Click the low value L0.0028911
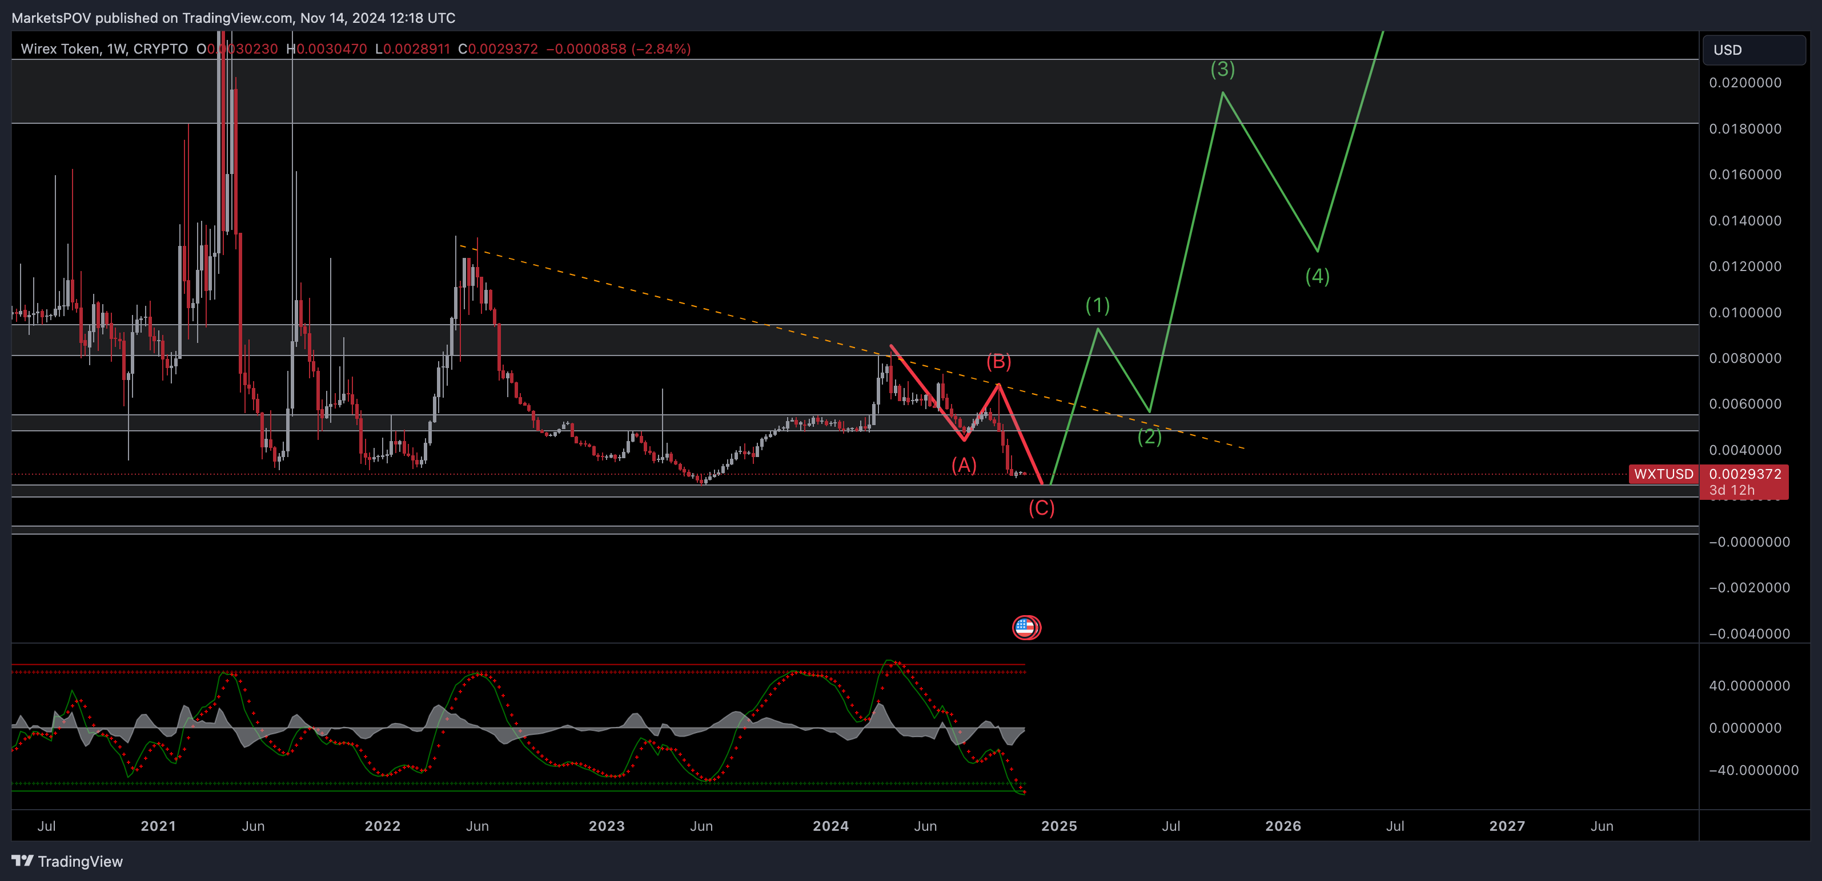The height and width of the screenshot is (881, 1822). coord(412,49)
